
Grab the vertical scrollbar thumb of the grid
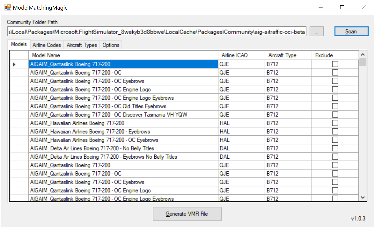pyautogui.click(x=363, y=62)
